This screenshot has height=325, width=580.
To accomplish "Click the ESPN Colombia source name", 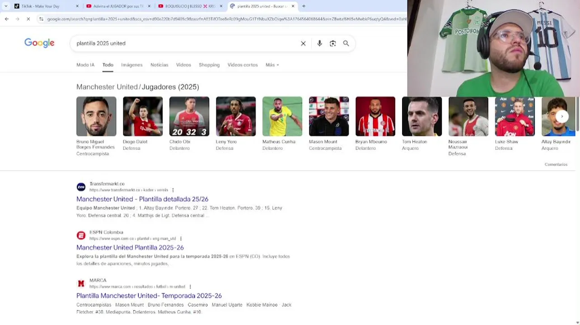I will pos(106,232).
